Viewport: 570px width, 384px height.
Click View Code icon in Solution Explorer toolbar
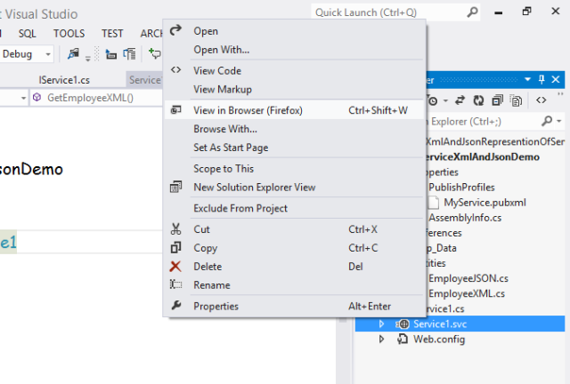541,100
